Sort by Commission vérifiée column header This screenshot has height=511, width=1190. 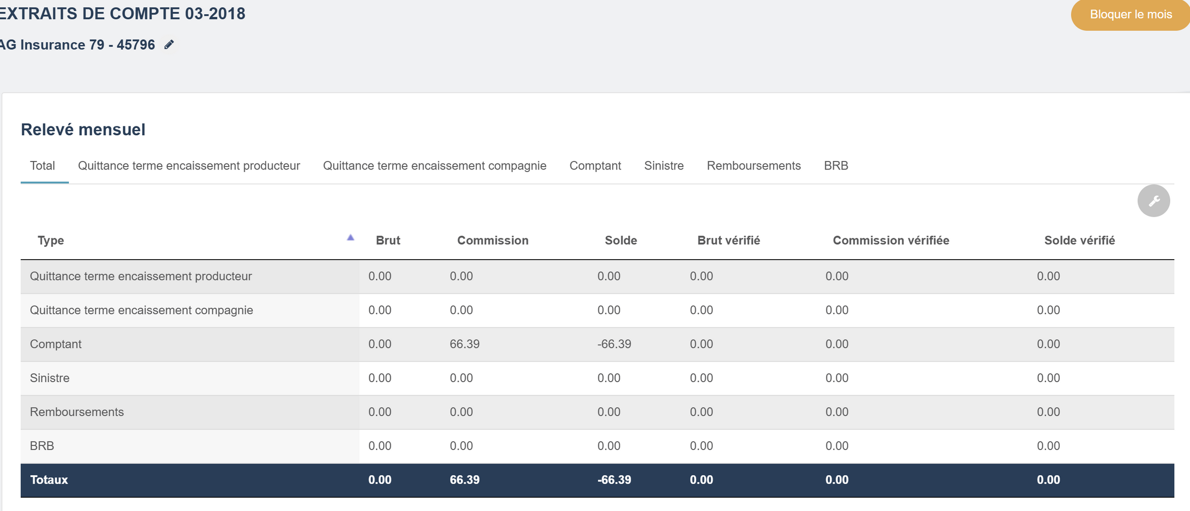click(x=891, y=240)
